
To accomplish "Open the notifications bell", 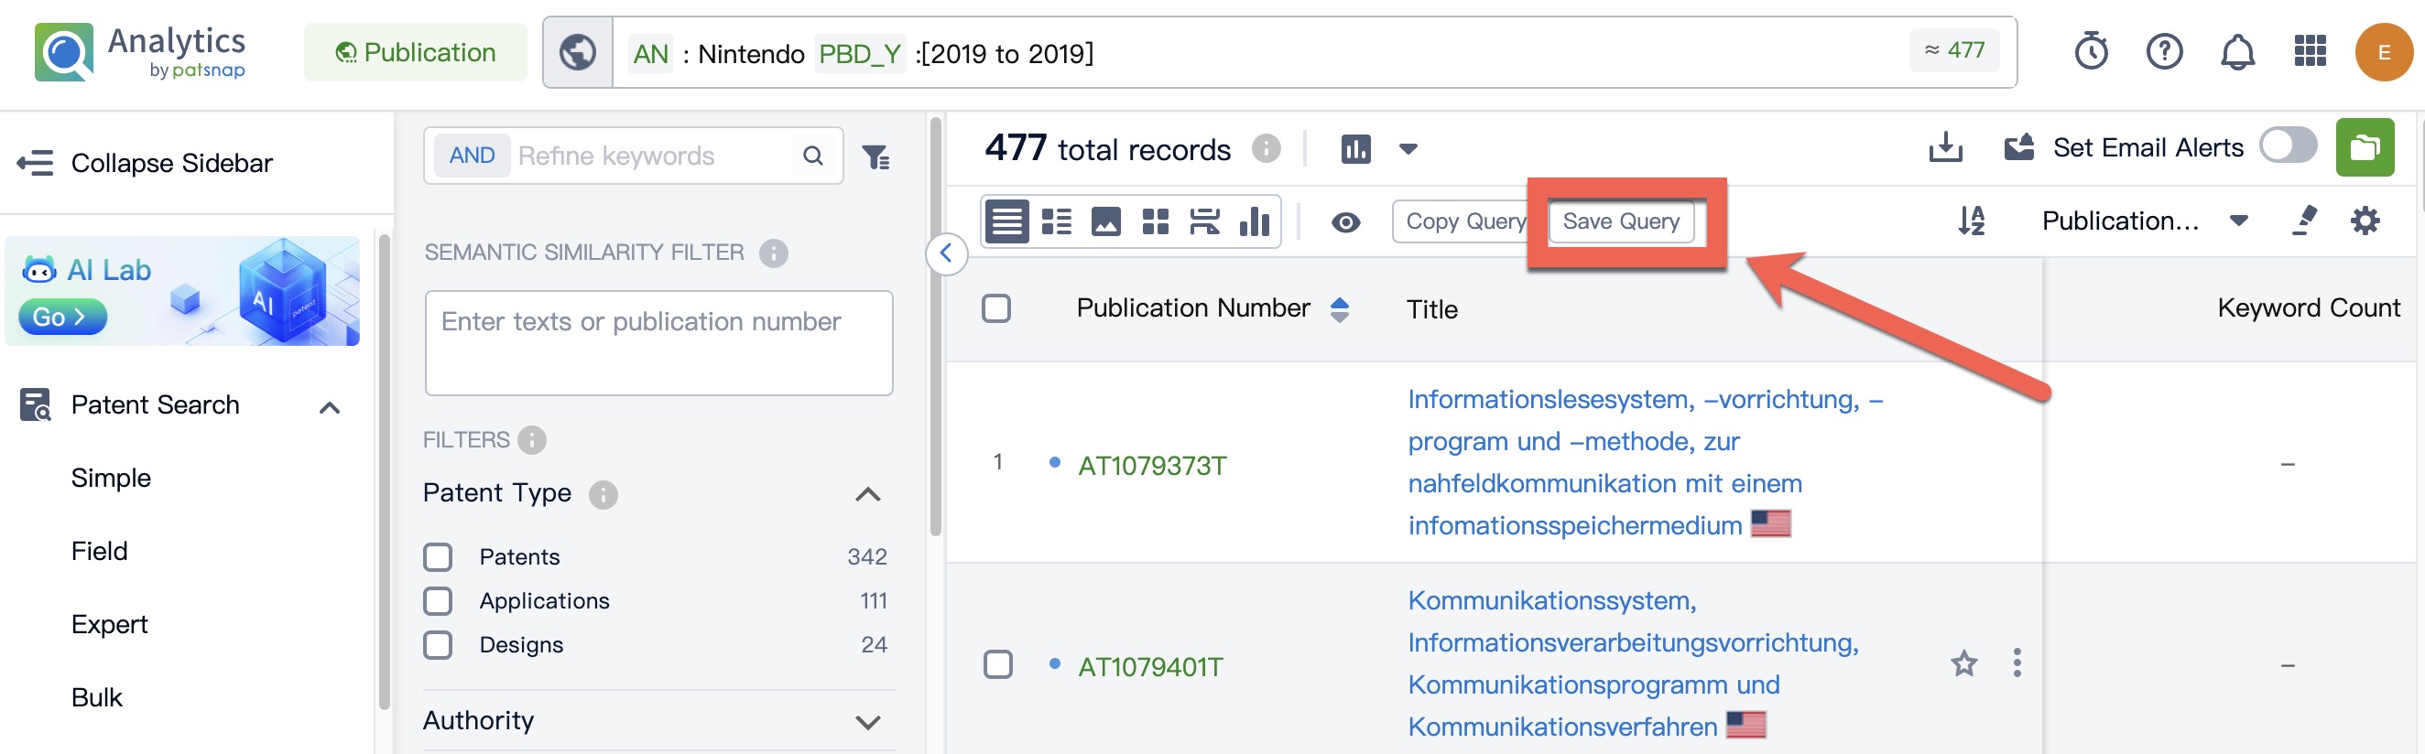I will click(x=2236, y=52).
